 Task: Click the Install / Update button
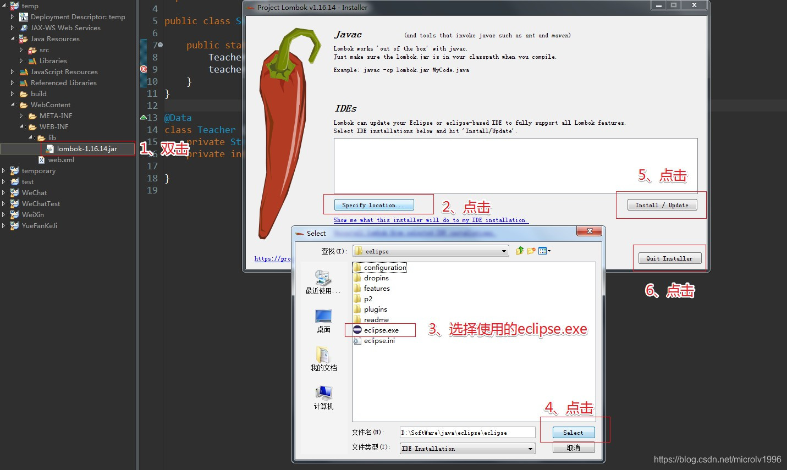tap(662, 205)
